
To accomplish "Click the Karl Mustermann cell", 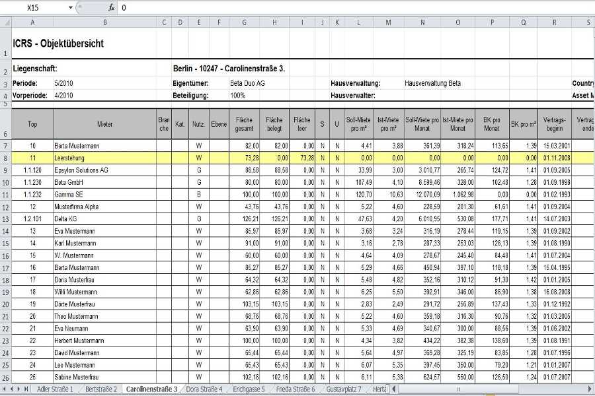I will [104, 244].
